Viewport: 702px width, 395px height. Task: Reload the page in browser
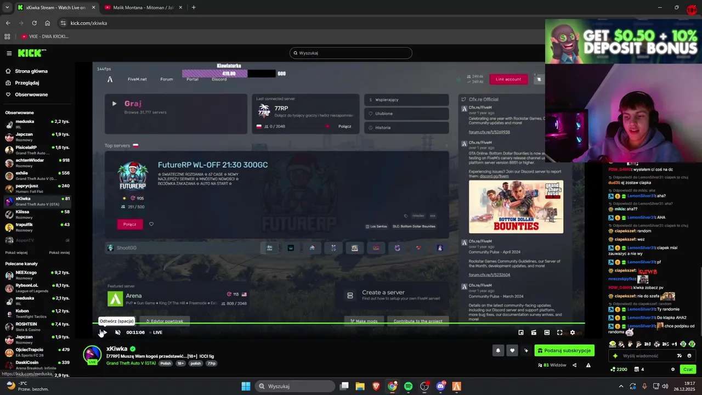[34, 23]
